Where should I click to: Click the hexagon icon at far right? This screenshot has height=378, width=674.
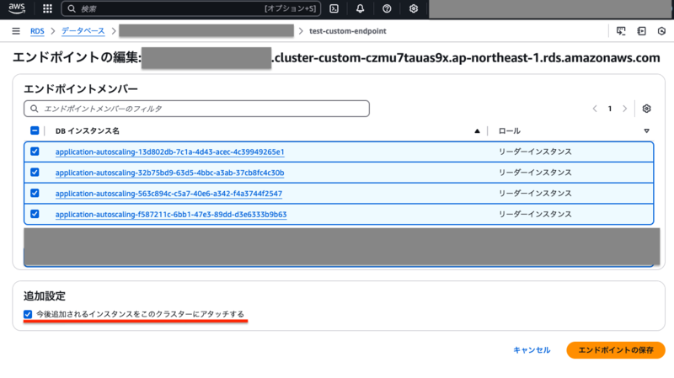coord(661,31)
